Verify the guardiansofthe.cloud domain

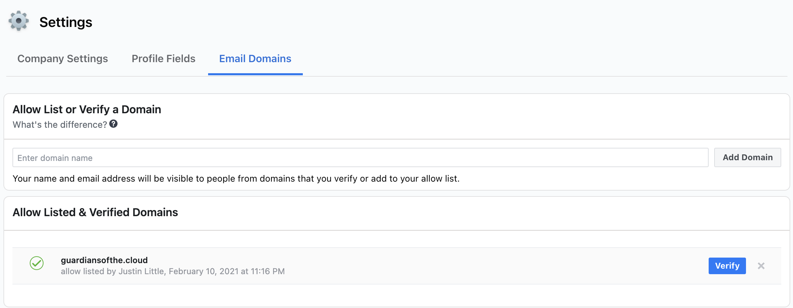[727, 266]
